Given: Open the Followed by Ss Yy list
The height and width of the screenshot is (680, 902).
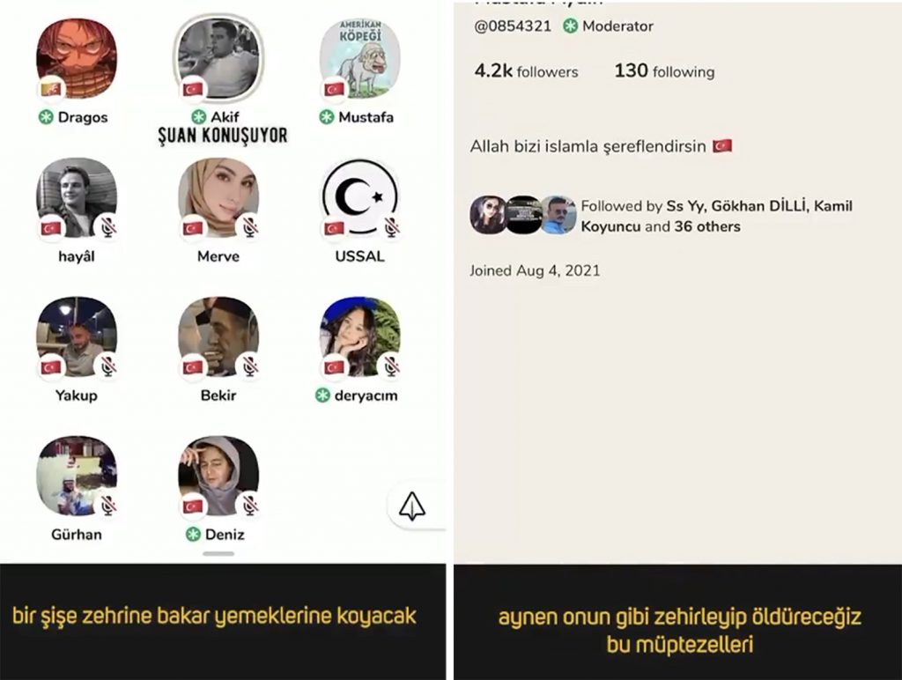Looking at the screenshot, I should click(661, 216).
